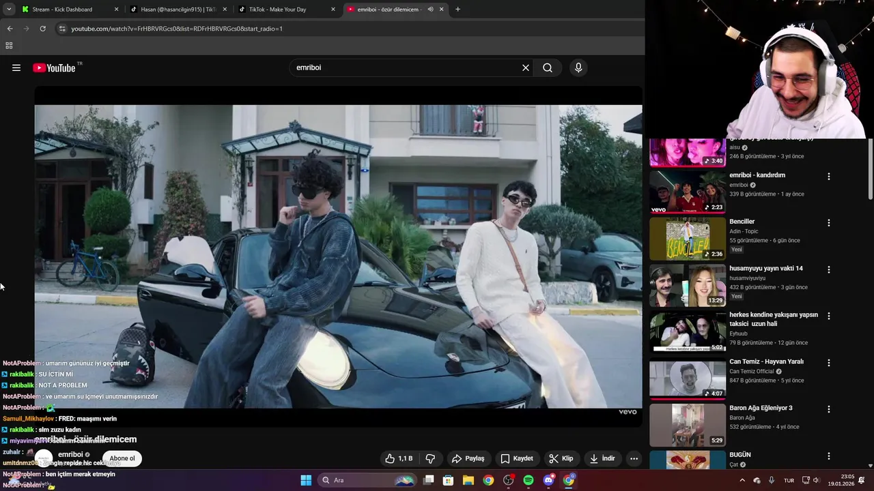874x491 pixels.
Task: Run search with the magnifier button
Action: coord(548,68)
